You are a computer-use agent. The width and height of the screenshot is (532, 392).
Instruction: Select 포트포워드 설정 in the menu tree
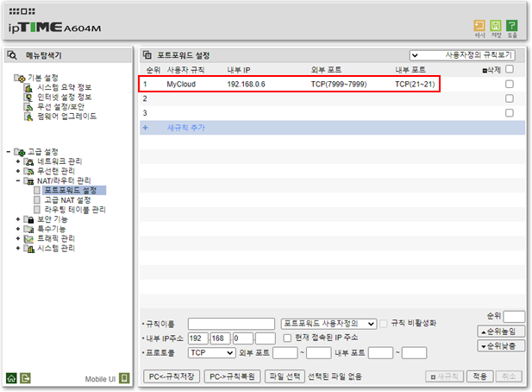71,190
